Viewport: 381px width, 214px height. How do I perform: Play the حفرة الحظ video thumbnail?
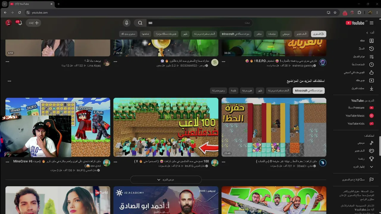pos(274,127)
